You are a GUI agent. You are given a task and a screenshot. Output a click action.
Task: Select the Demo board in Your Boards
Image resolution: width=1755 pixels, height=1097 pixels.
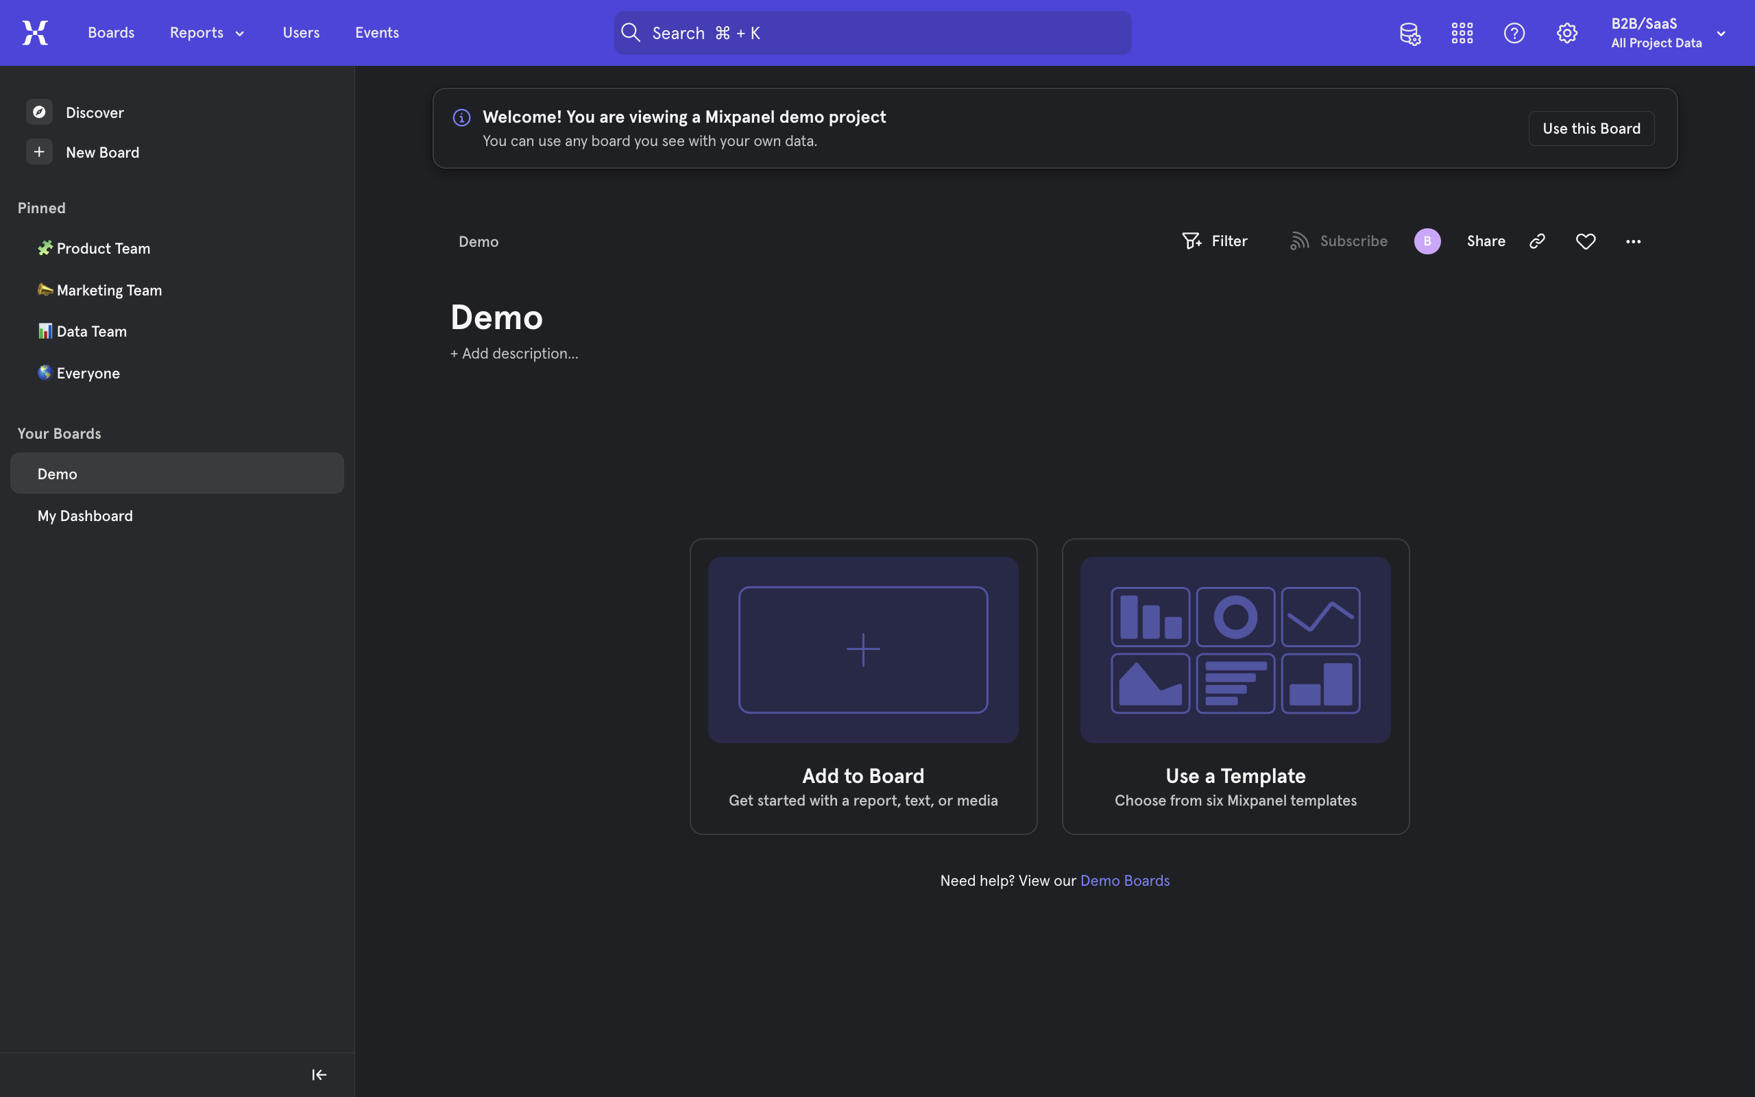177,473
